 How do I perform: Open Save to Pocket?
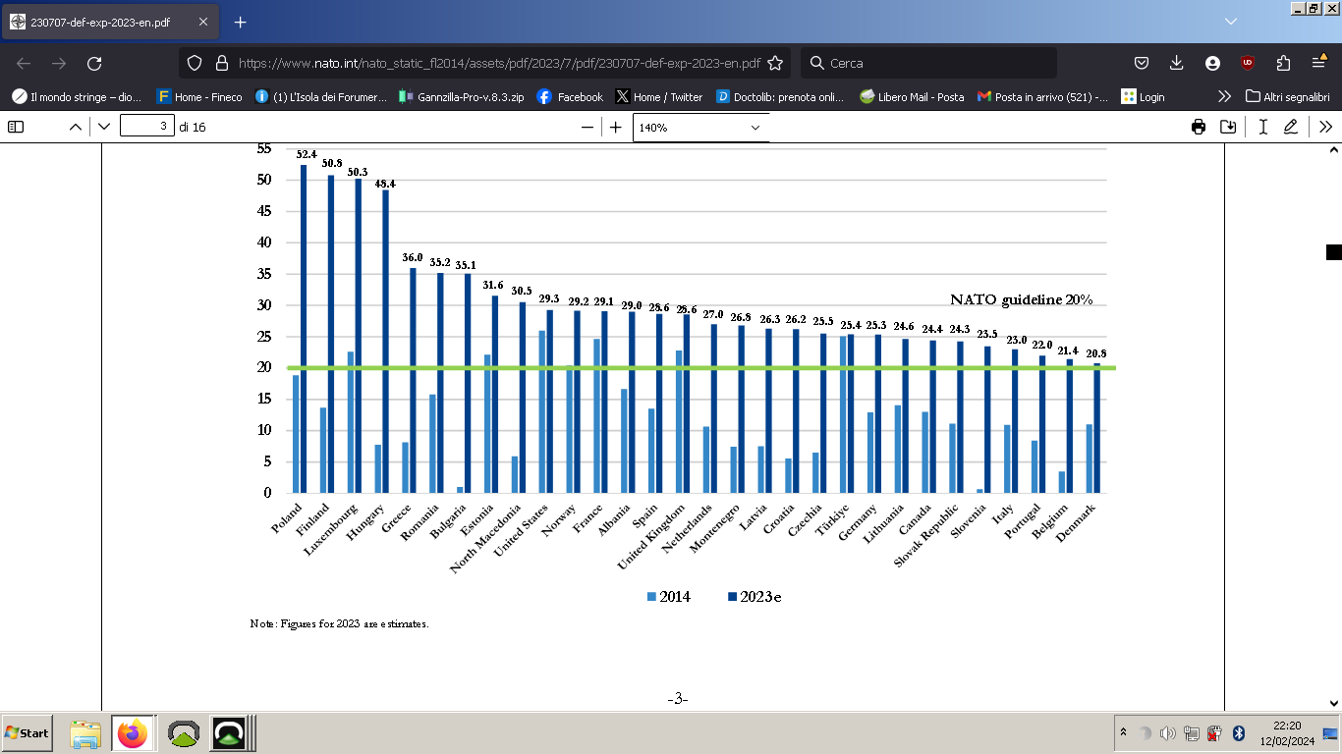tap(1142, 63)
